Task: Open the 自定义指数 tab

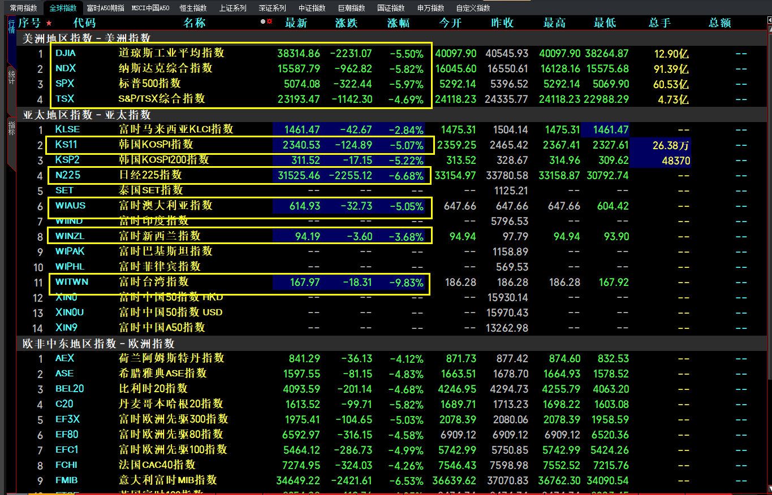Action: pyautogui.click(x=473, y=8)
